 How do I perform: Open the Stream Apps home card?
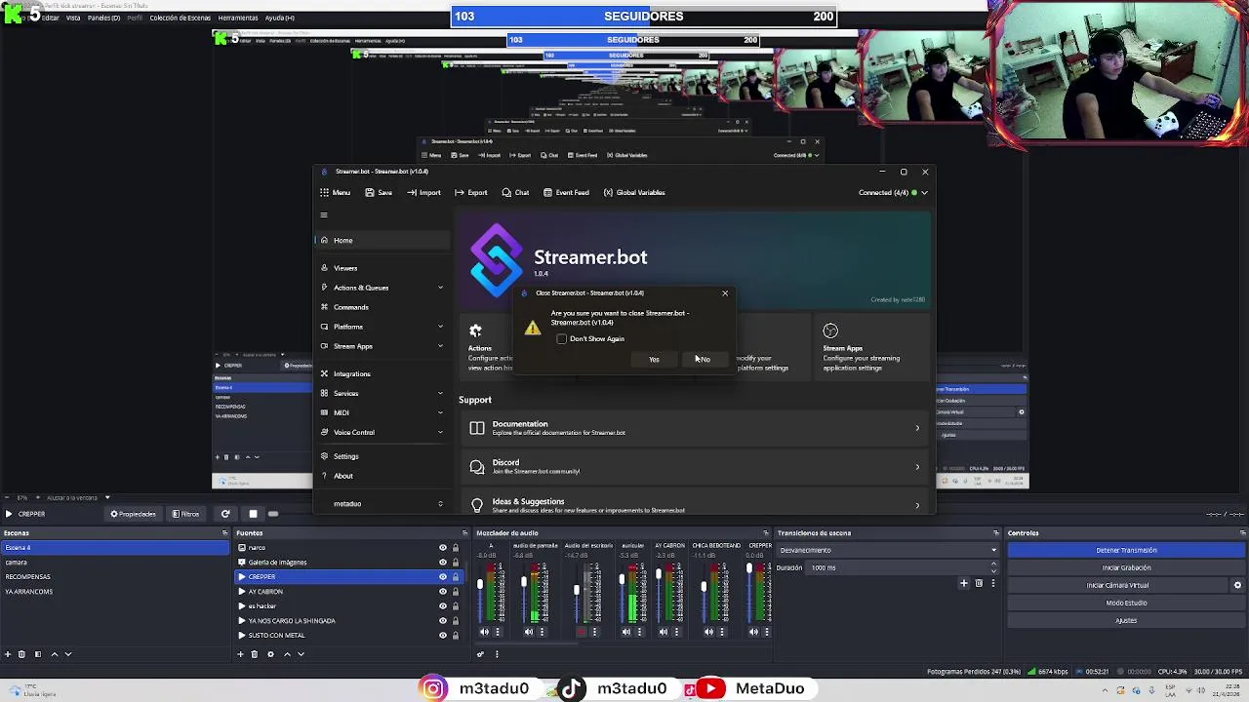871,348
